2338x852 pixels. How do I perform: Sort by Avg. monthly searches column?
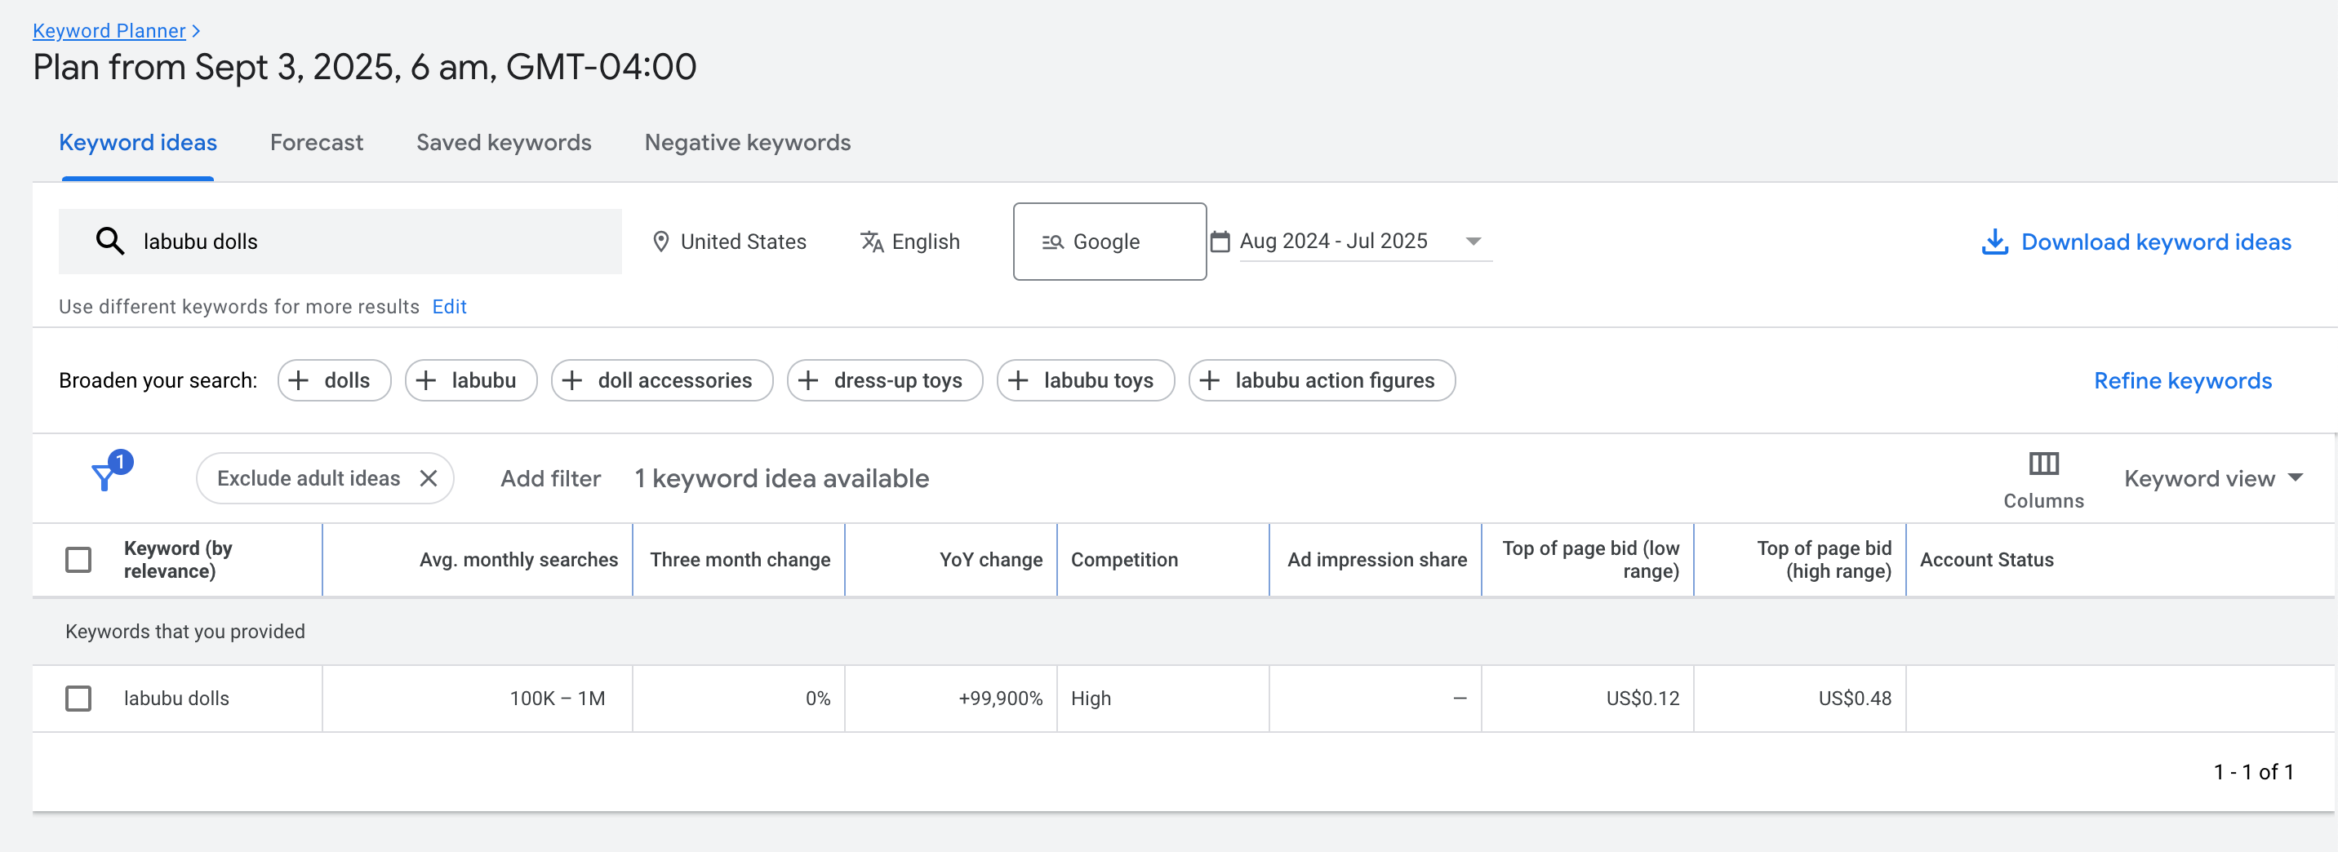(x=518, y=560)
